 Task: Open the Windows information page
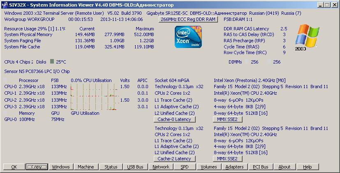[61, 167]
